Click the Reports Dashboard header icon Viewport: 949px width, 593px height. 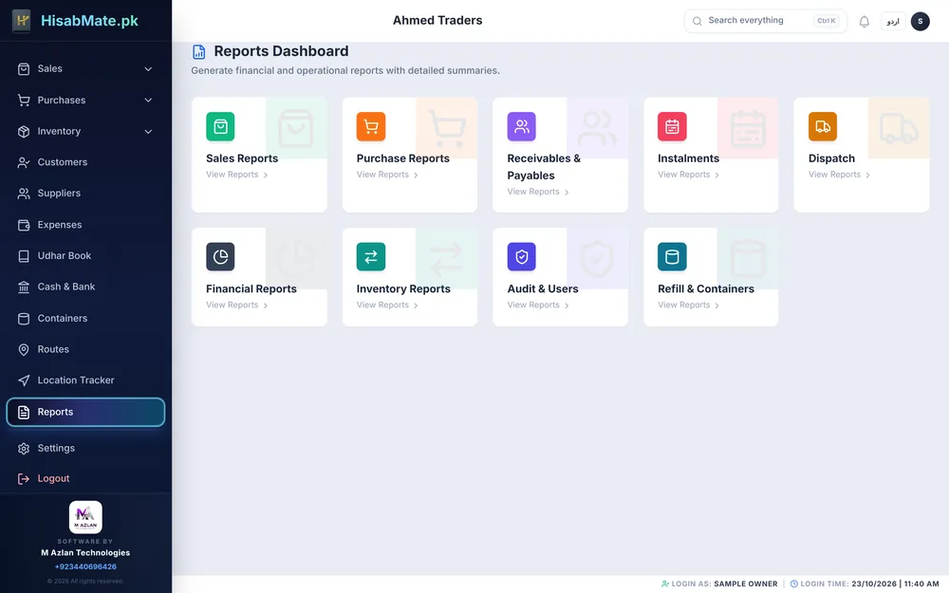coord(199,52)
